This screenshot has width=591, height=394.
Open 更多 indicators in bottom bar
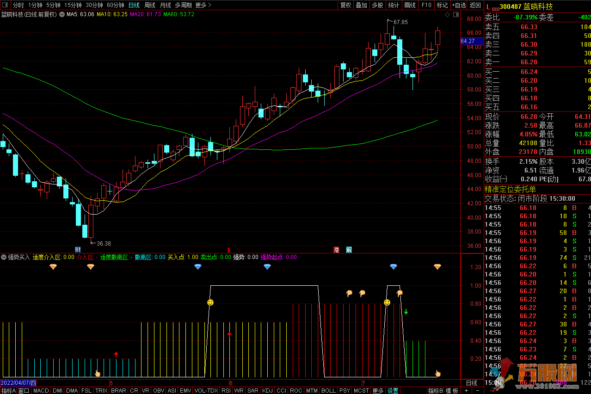point(378,391)
